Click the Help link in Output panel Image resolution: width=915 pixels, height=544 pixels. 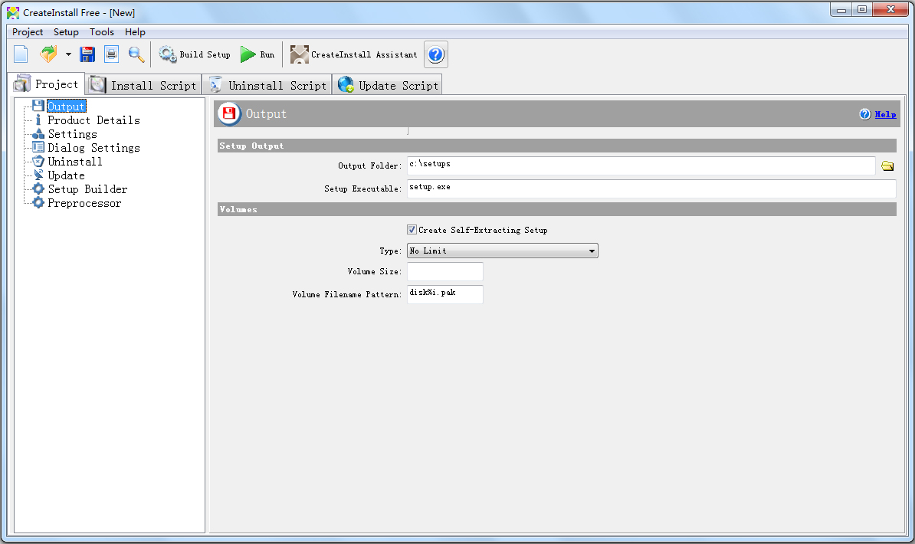click(885, 113)
